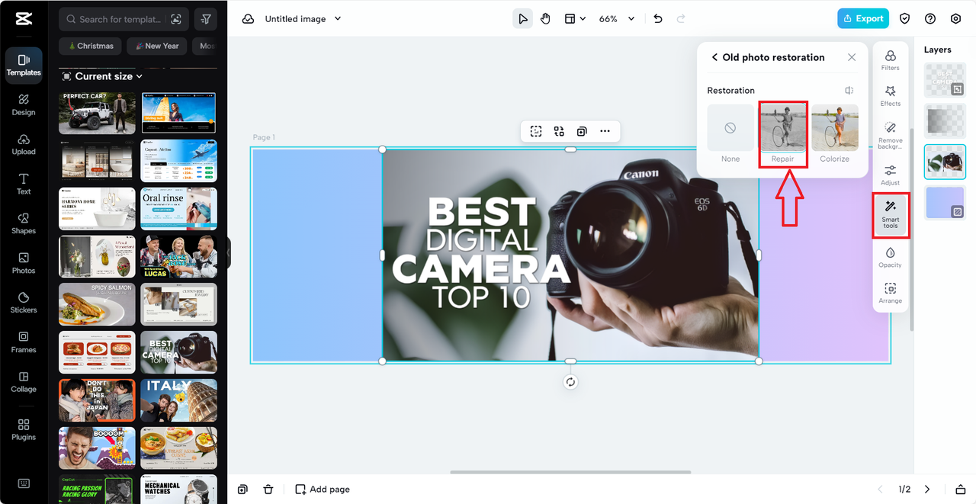
Task: Open the Upload sidebar tab
Action: (24, 144)
